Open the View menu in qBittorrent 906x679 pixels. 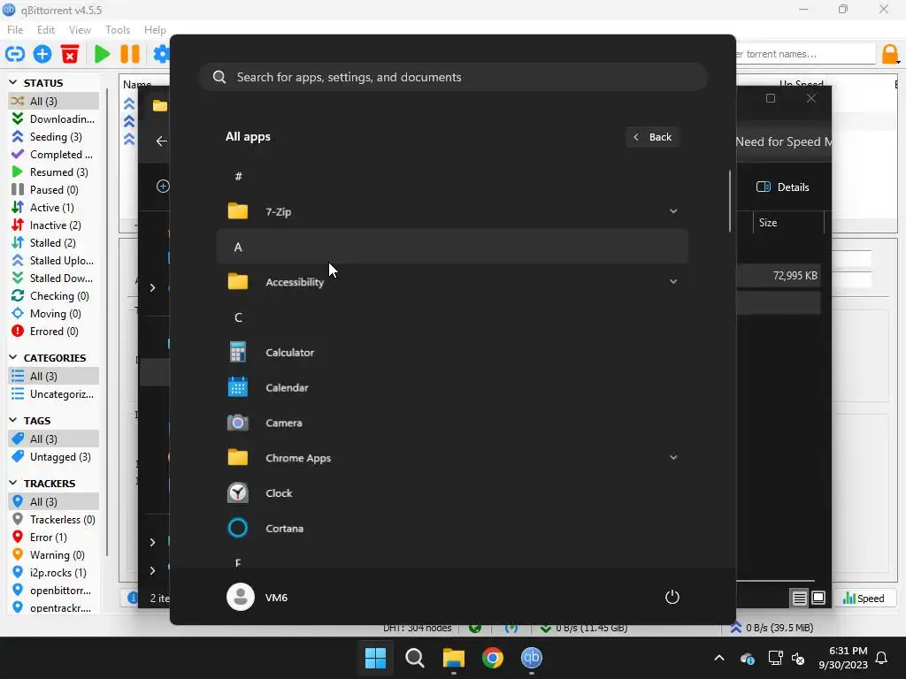[x=80, y=30]
